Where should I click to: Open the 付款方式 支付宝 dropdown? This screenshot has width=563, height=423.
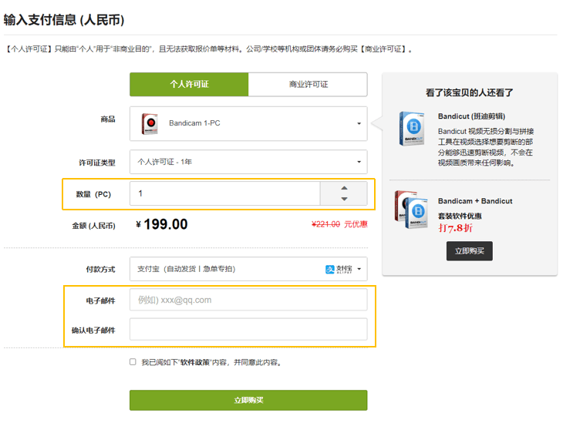(248, 269)
